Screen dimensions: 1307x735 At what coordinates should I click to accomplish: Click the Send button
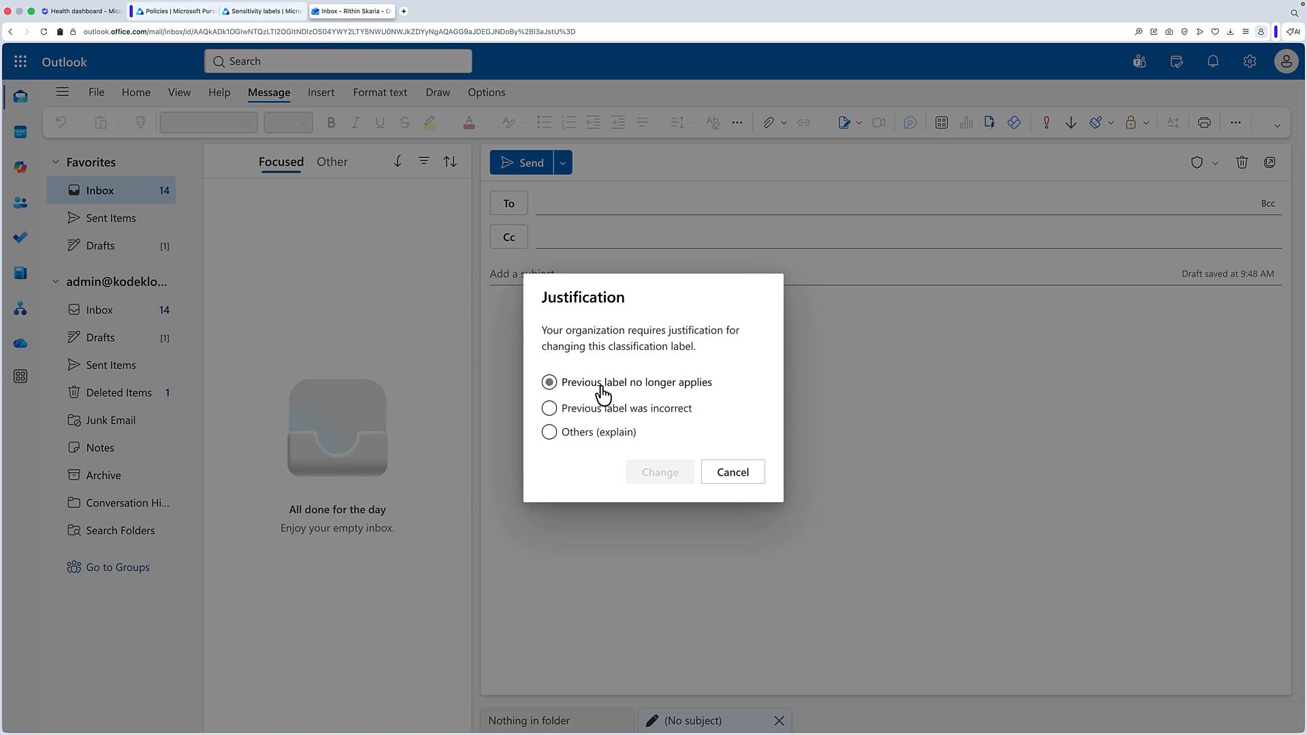pos(521,163)
